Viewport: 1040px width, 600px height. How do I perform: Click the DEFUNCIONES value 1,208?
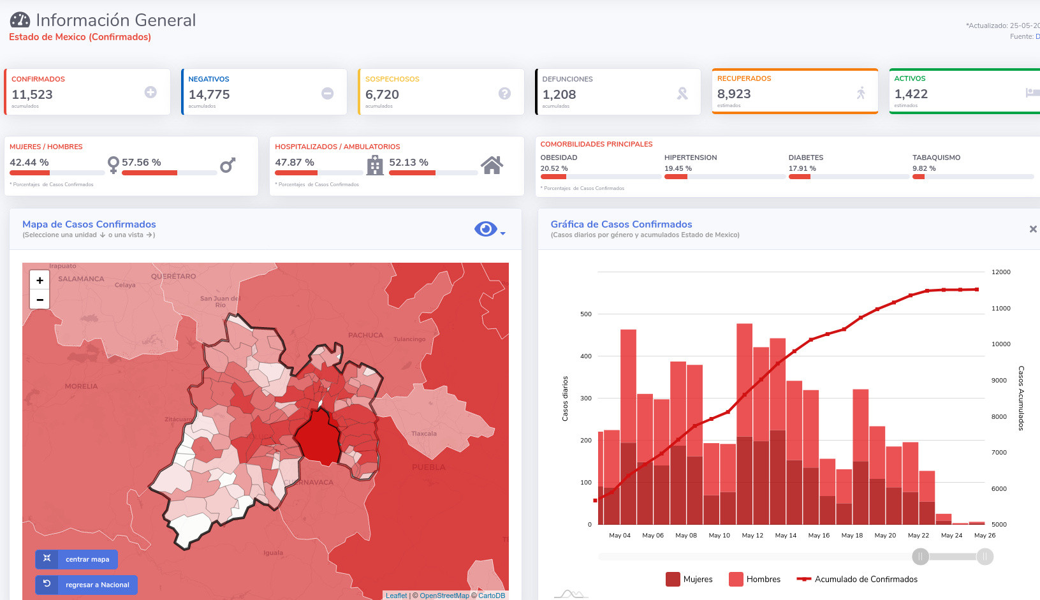[559, 94]
